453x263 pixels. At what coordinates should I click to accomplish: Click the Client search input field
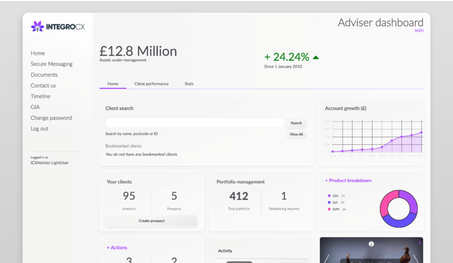click(194, 122)
